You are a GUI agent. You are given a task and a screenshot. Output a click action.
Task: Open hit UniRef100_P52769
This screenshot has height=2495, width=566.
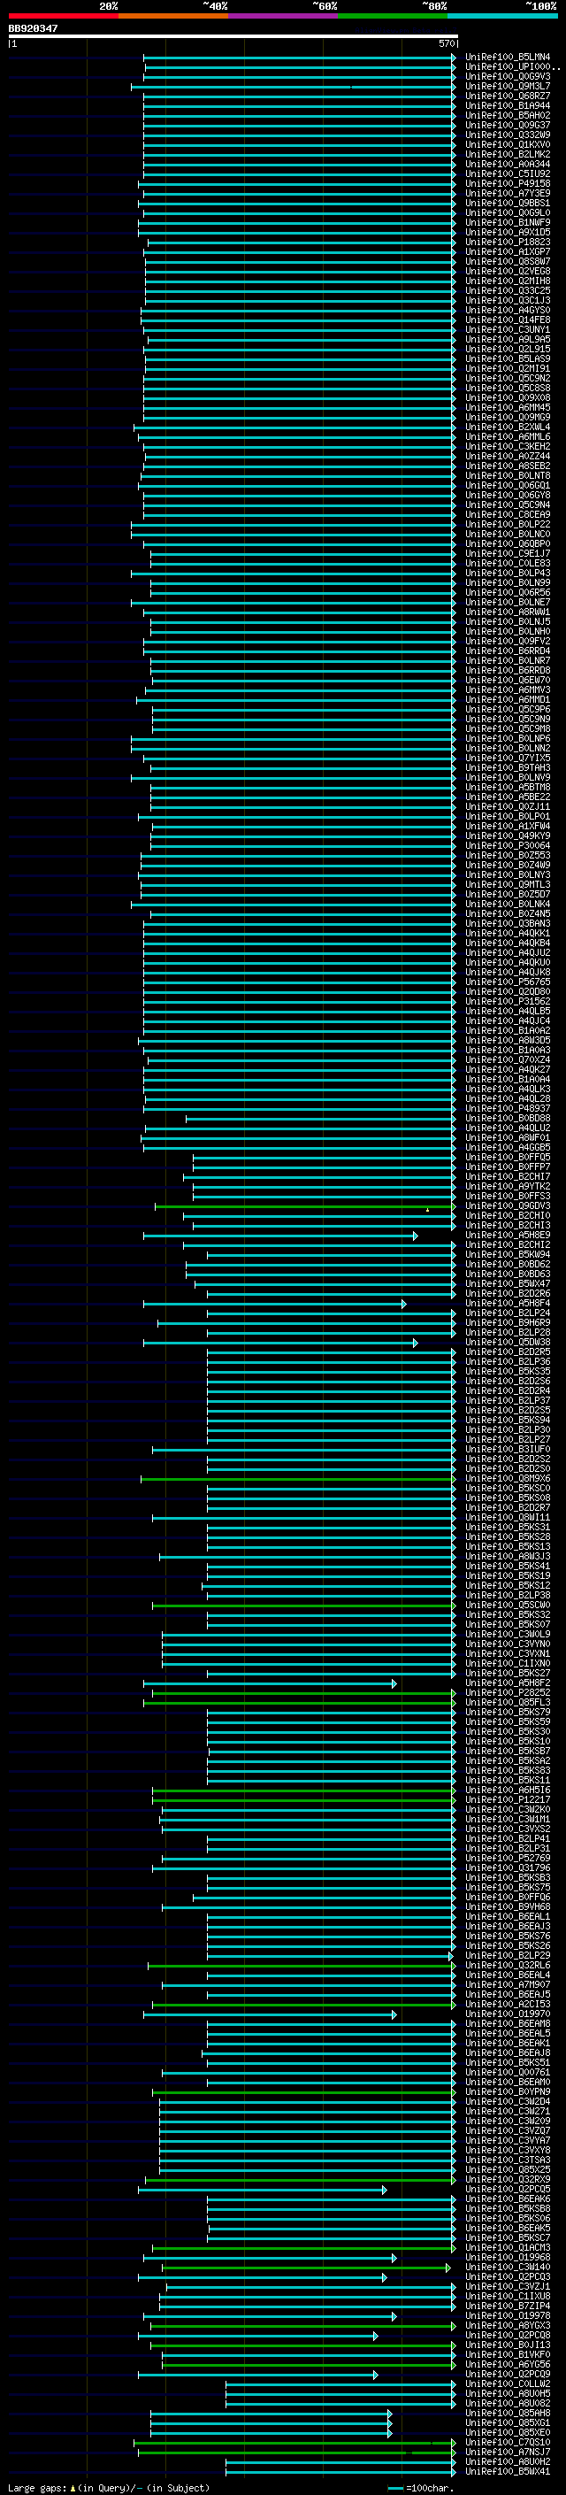coord(507,1859)
